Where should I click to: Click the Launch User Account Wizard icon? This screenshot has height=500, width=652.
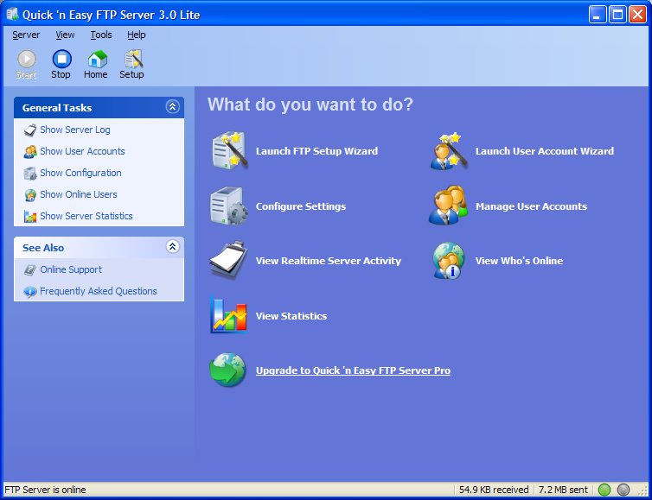click(x=449, y=151)
